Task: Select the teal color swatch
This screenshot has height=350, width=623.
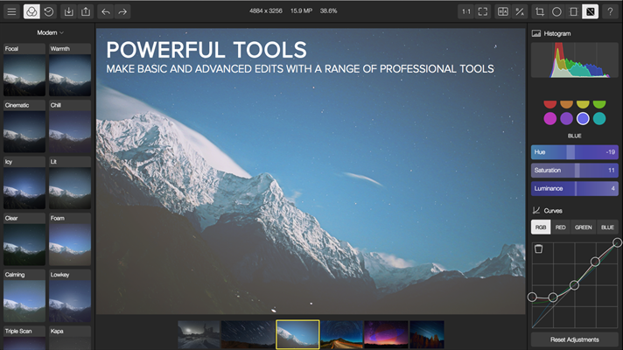Action: click(x=599, y=118)
